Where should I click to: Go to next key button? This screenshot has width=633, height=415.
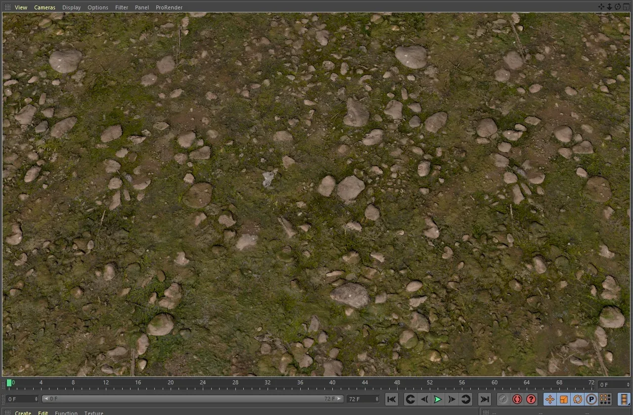(x=465, y=399)
